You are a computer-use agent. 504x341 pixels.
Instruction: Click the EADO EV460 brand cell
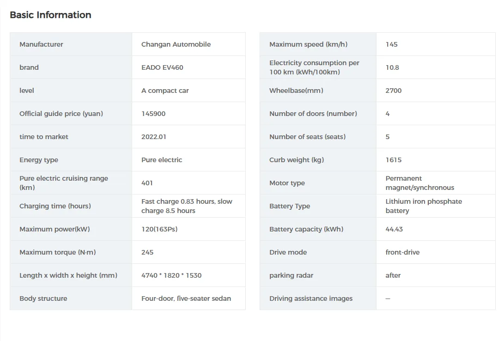point(162,67)
